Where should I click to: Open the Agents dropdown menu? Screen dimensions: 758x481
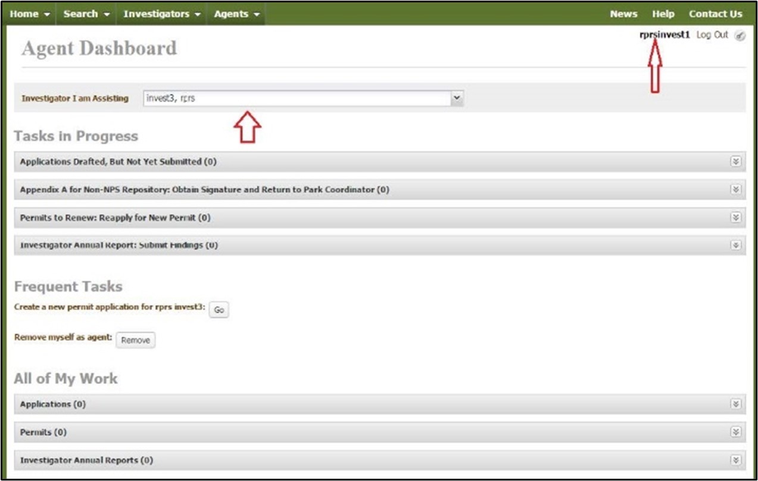[x=235, y=13]
